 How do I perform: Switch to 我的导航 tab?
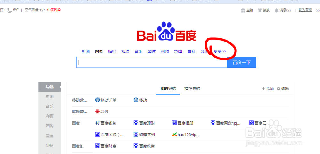point(168,89)
